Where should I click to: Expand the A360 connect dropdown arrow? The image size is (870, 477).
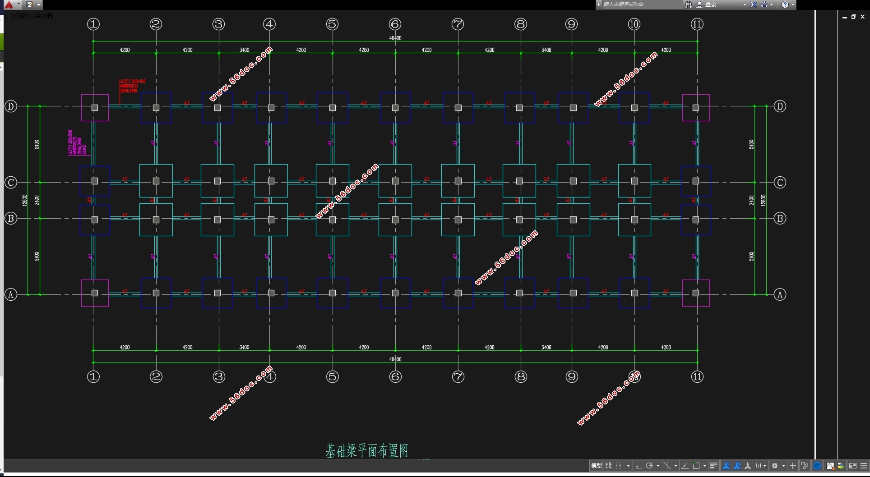(x=771, y=5)
